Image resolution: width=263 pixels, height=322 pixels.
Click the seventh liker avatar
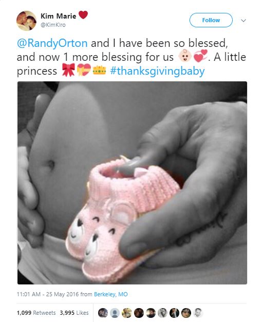[x=174, y=313]
